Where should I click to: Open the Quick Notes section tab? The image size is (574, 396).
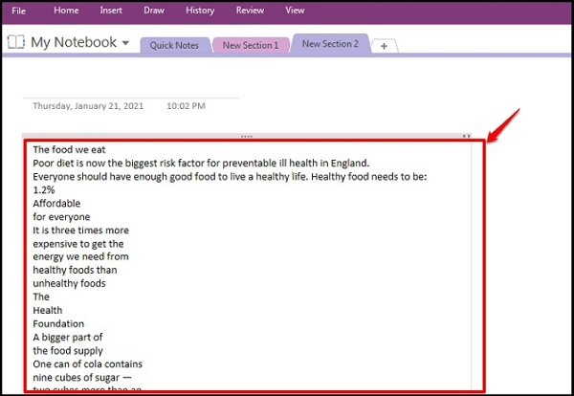[173, 45]
